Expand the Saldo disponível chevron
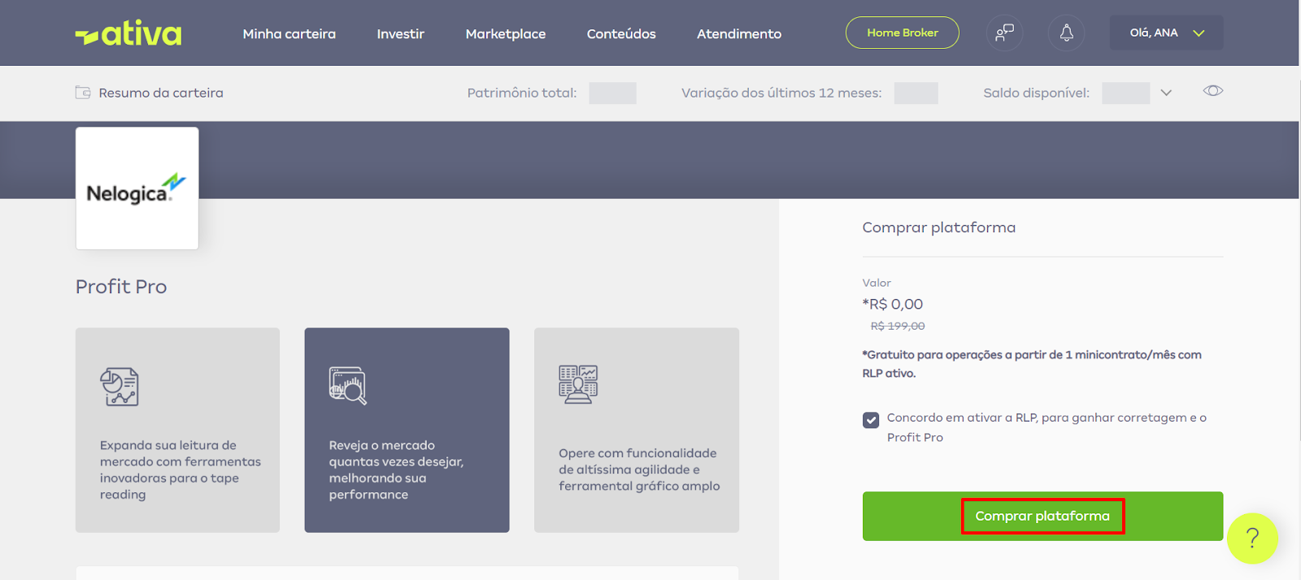 point(1166,93)
